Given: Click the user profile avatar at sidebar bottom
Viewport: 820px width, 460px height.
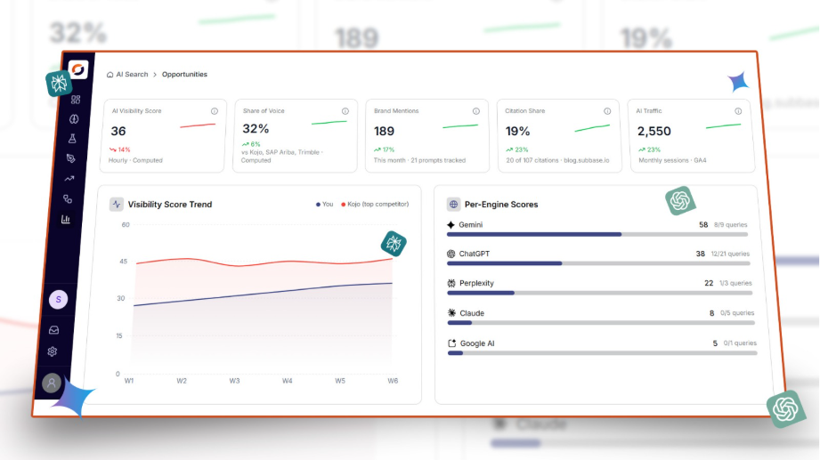Looking at the screenshot, I should (x=52, y=383).
